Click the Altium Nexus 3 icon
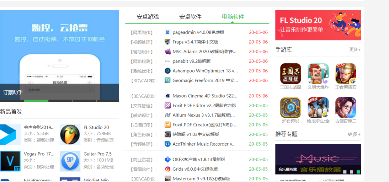 168,115
